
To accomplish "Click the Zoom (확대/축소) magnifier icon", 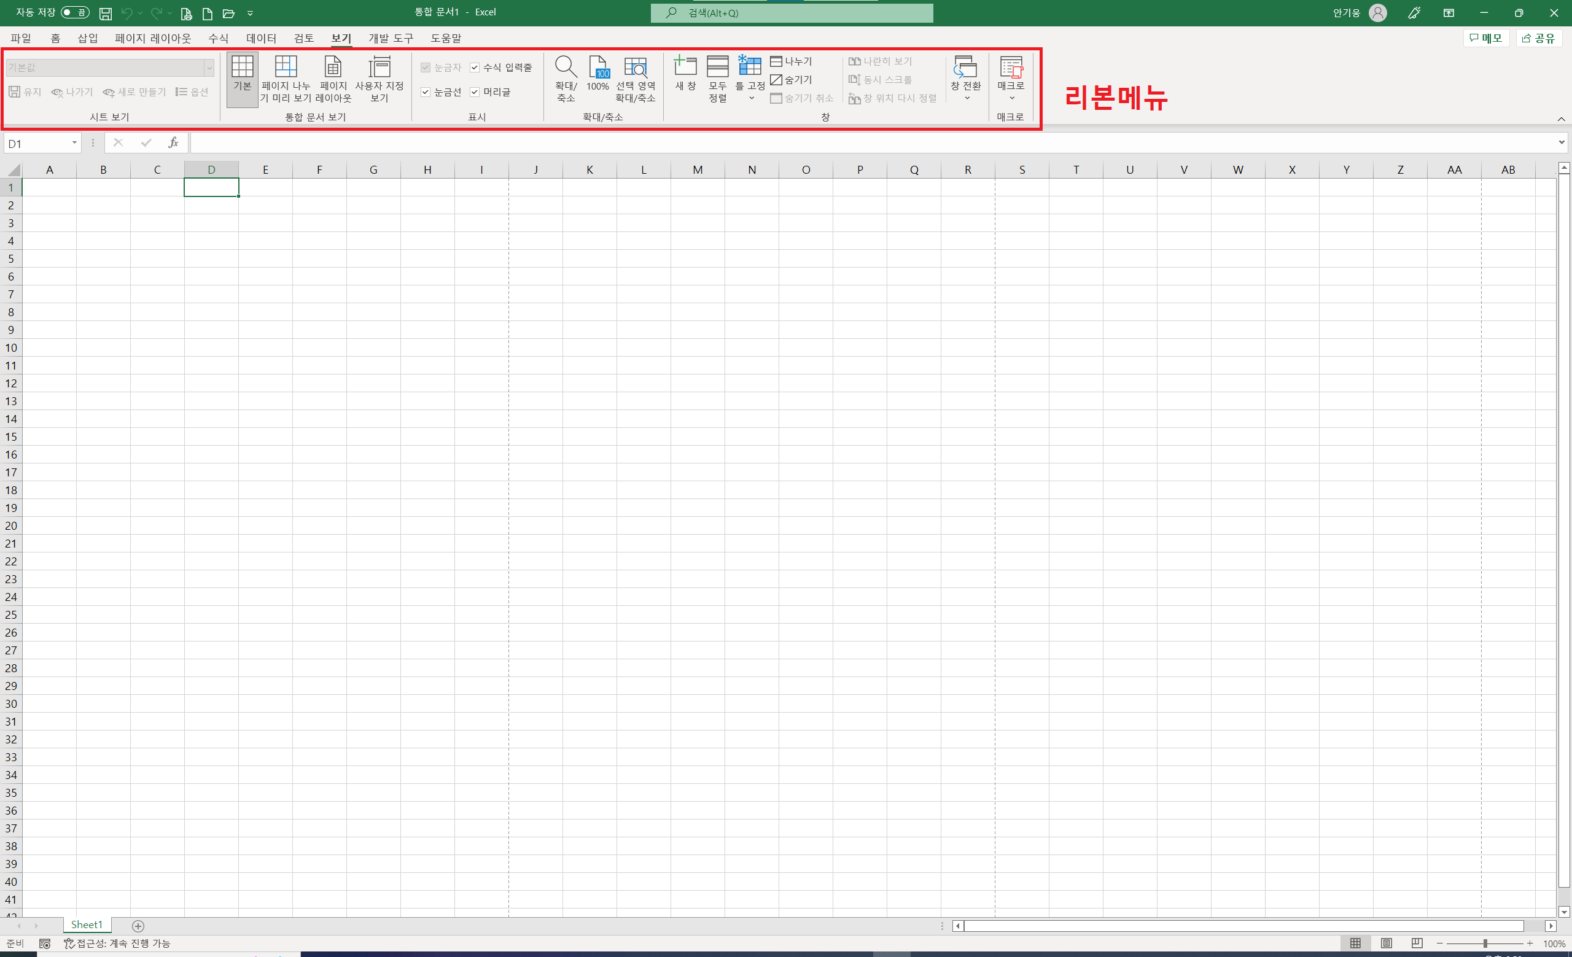I will pos(566,67).
